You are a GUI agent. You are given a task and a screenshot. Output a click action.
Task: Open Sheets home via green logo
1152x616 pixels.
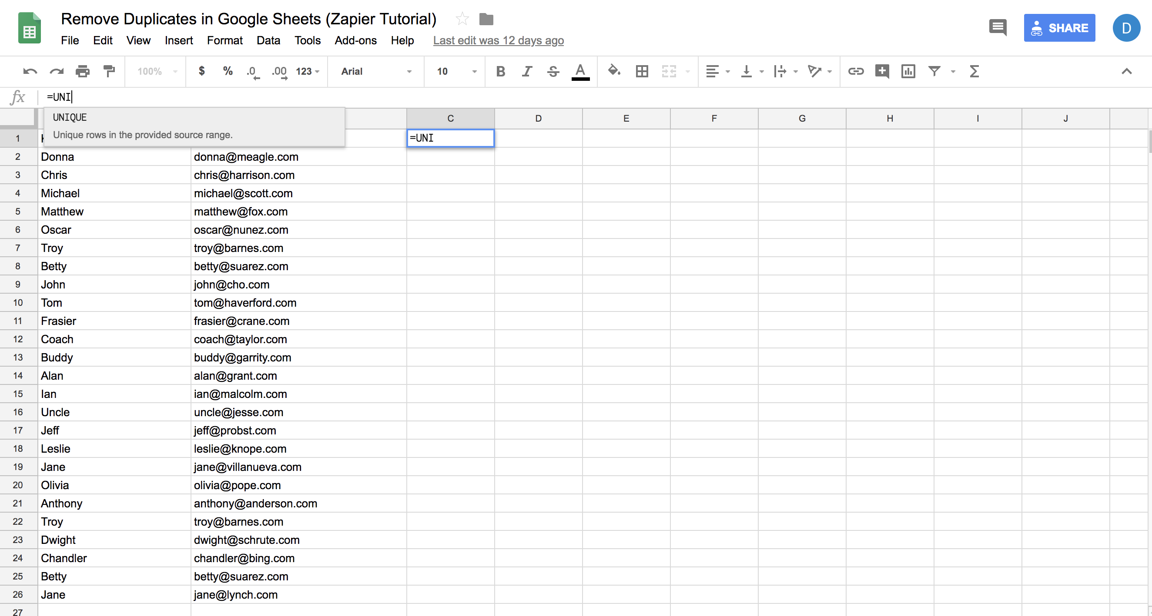tap(30, 28)
